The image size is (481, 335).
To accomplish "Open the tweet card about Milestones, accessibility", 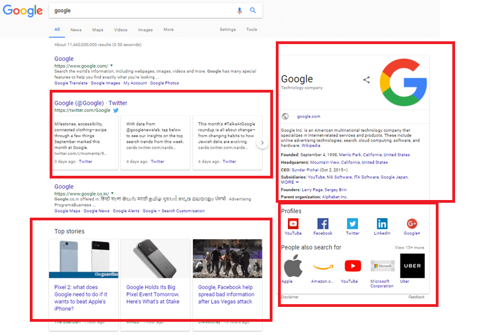I will (83, 143).
